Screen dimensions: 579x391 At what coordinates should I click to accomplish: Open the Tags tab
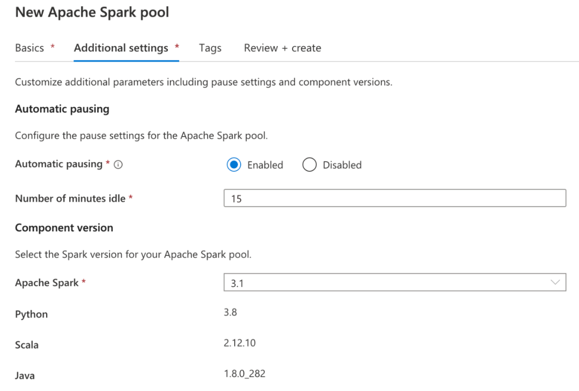pyautogui.click(x=210, y=48)
